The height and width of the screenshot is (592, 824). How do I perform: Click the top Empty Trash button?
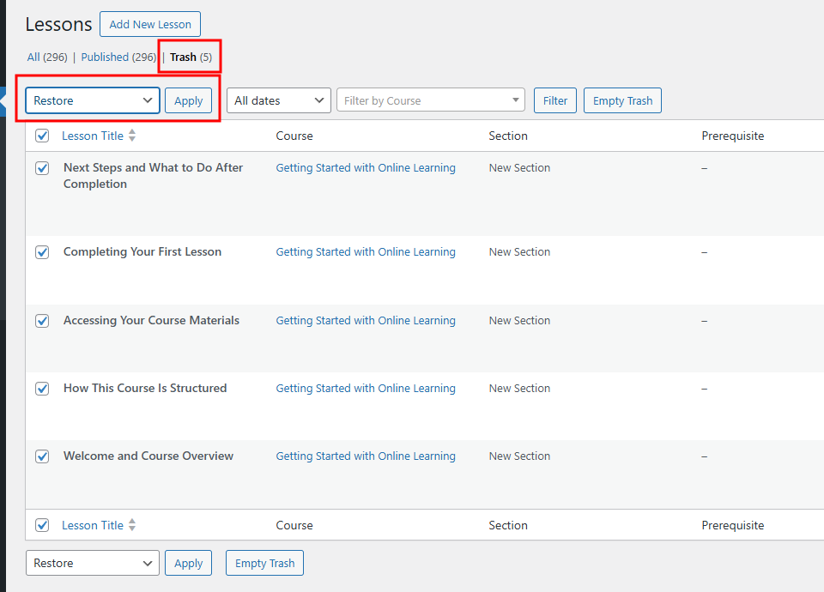click(x=622, y=100)
